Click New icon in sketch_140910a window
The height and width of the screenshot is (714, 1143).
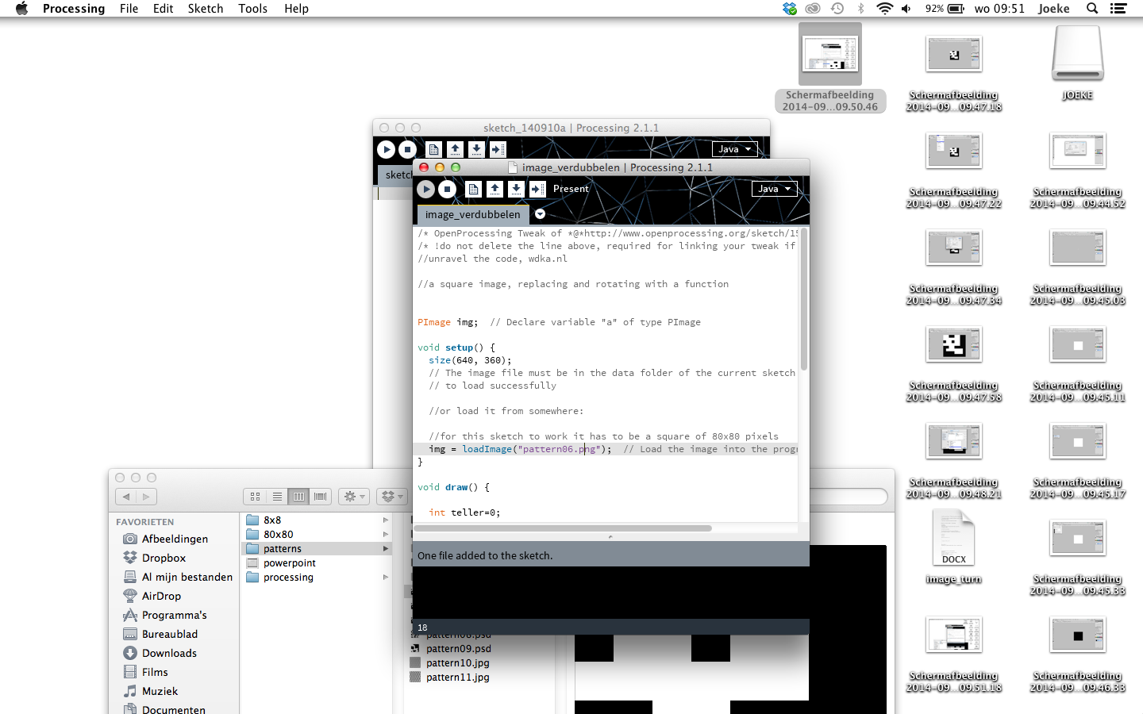tap(433, 149)
